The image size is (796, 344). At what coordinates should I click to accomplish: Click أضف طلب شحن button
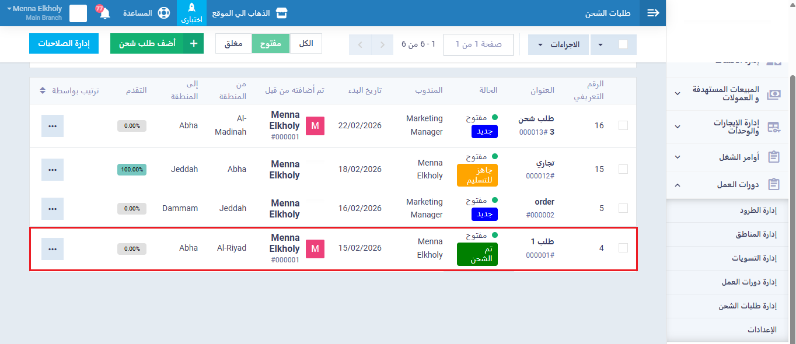(156, 44)
